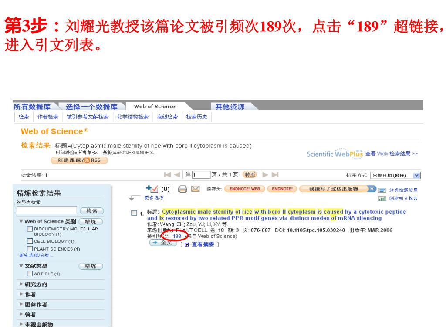The image size is (446, 334).
Task: Save to ENDNOTE WEB button
Action: [x=245, y=189]
